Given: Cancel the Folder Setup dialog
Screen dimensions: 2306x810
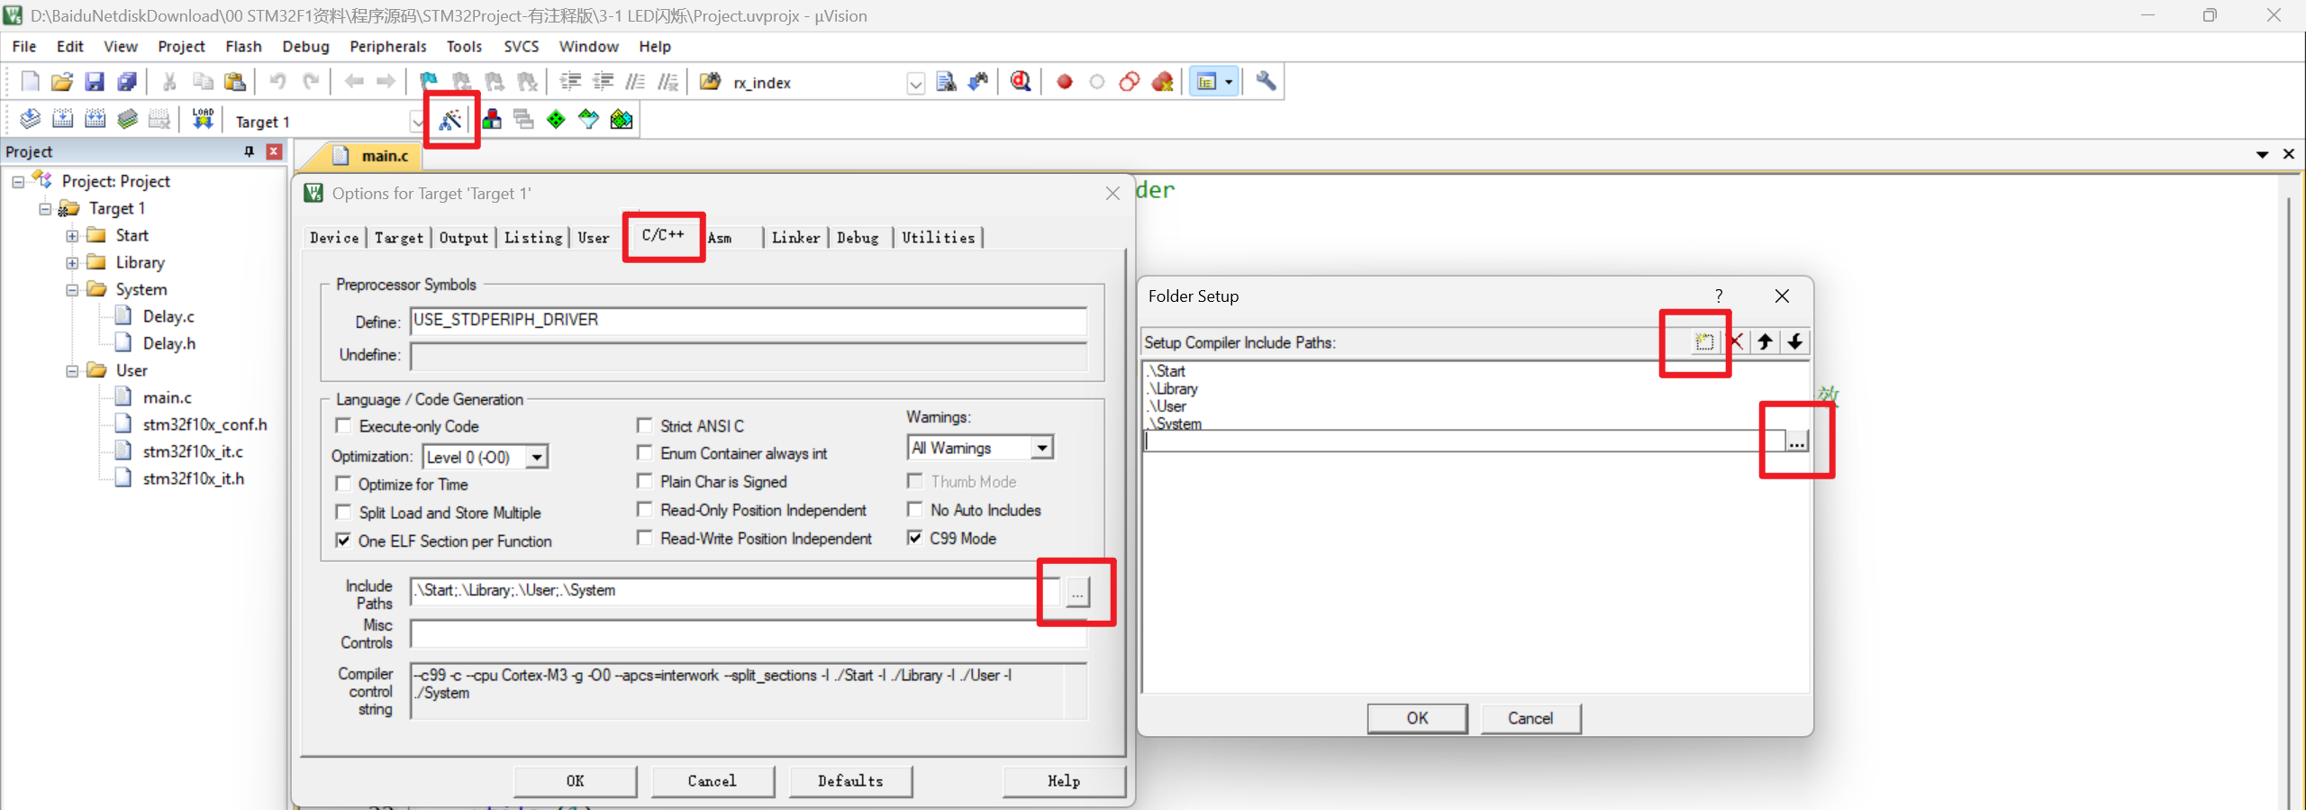Looking at the screenshot, I should coord(1530,718).
